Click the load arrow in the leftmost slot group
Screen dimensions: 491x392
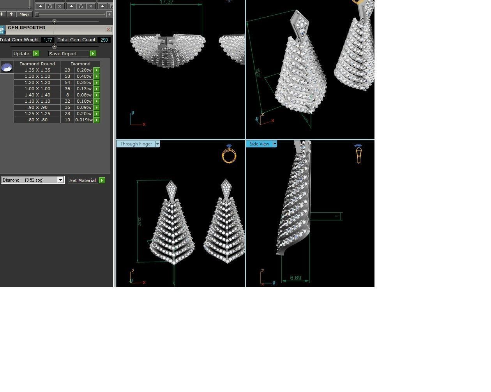40,6
